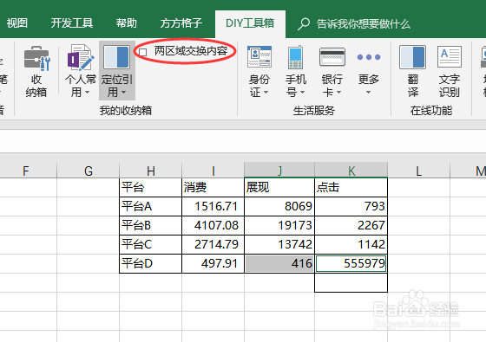Select cell with value 13742
Viewport: 486px width, 342px height.
click(x=279, y=244)
